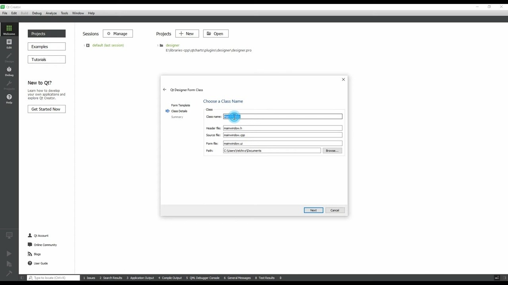Click the default session icon
Screen dimensions: 508x285
pyautogui.click(x=88, y=46)
